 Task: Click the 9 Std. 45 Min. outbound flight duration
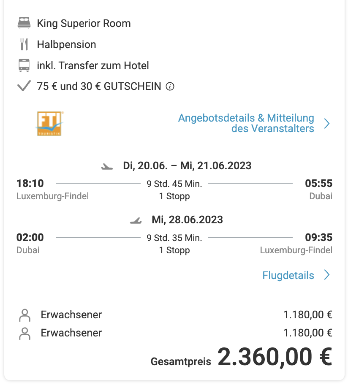click(x=174, y=184)
